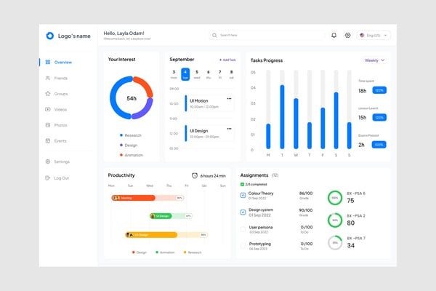
Task: Click the green UI Design progress bar
Action: tap(171, 216)
